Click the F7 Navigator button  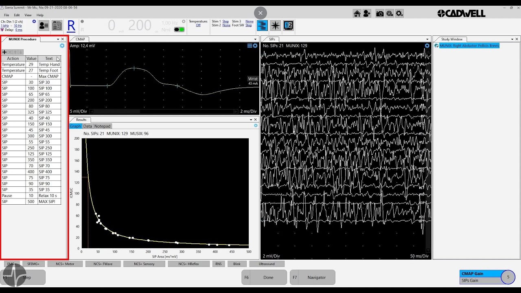[x=313, y=277]
